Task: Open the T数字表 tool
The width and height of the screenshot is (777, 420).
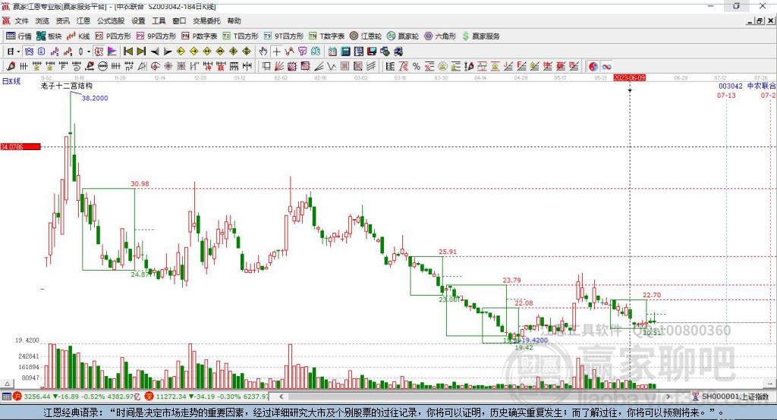Action: pos(326,36)
